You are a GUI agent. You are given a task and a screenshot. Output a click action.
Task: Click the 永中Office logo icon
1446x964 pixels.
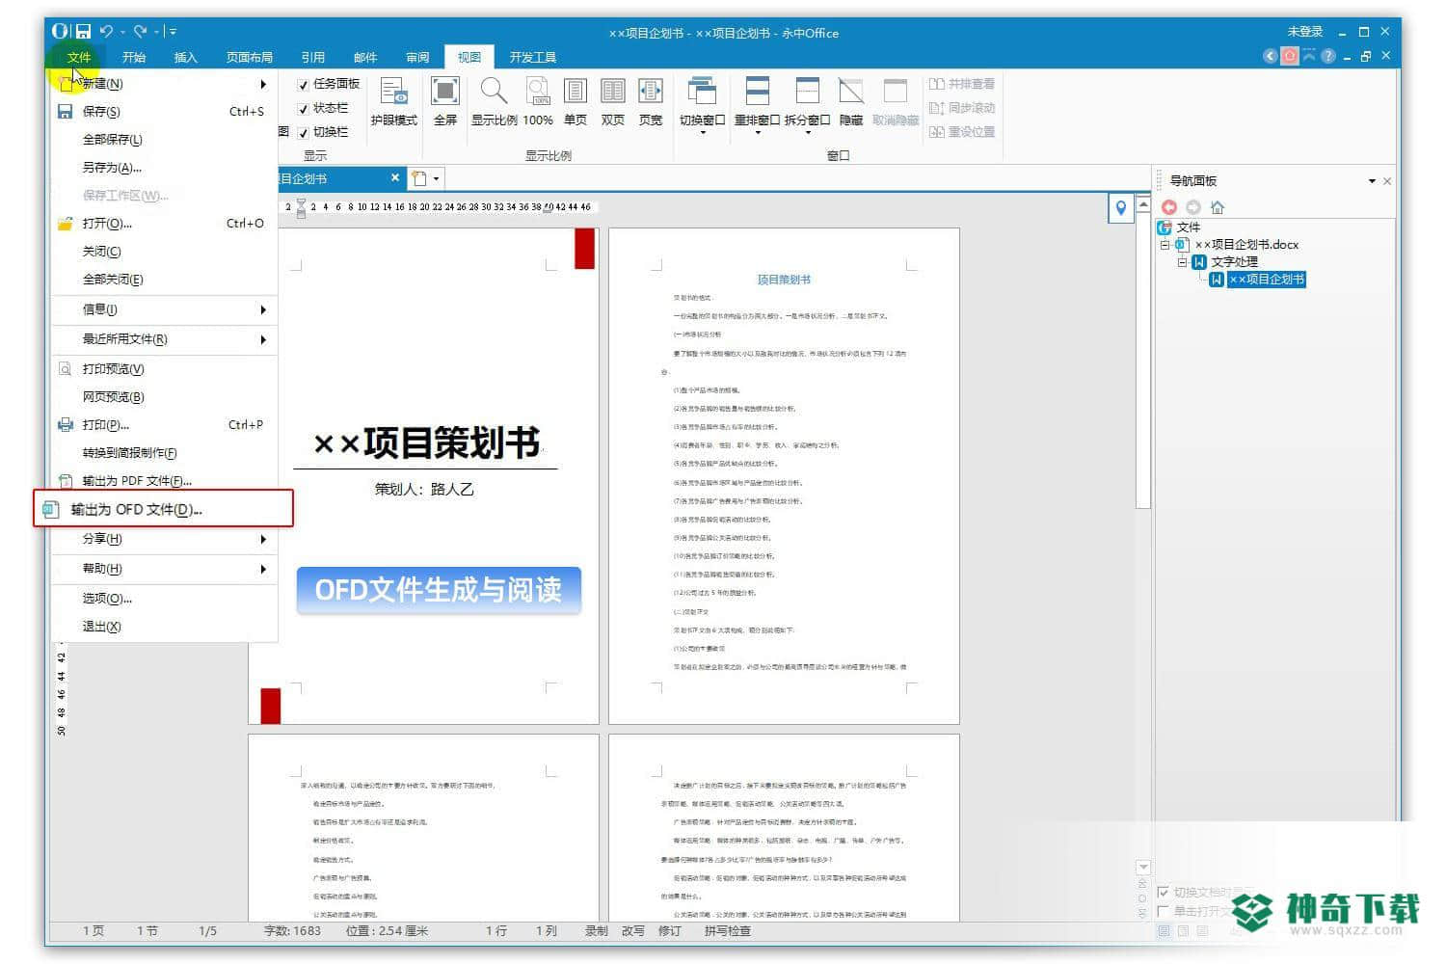61,32
